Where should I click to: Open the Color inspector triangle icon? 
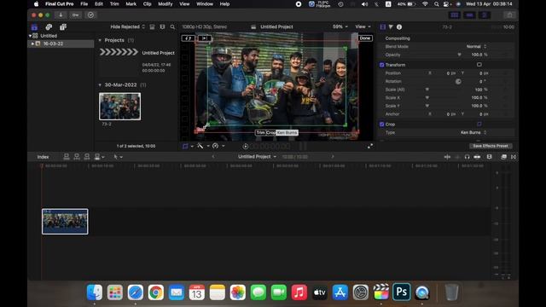[391, 26]
